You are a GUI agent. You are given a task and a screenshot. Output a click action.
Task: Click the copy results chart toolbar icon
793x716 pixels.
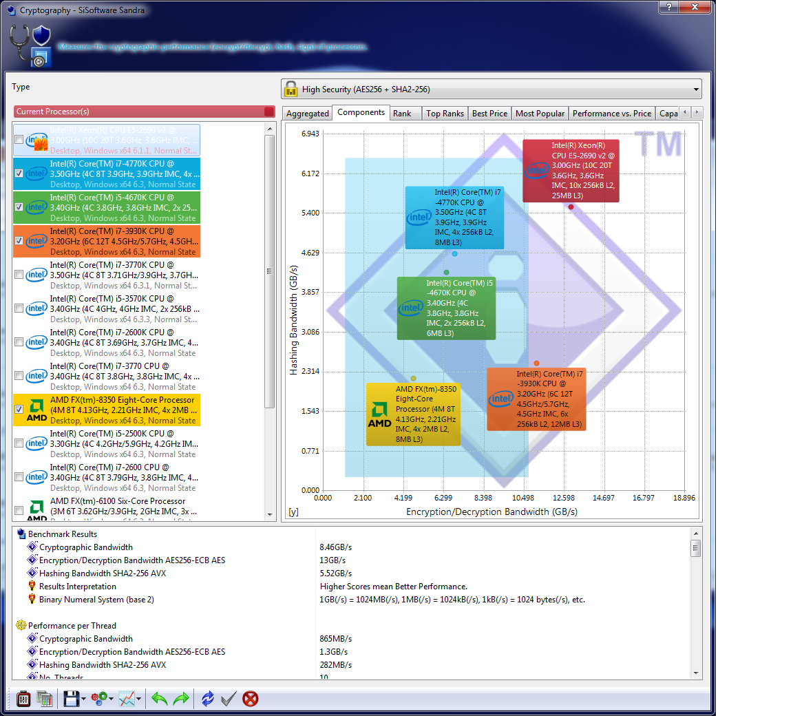45,699
